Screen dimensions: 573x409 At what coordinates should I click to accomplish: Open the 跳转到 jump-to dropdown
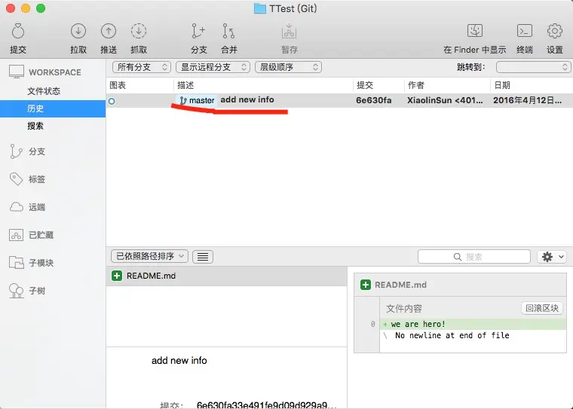click(533, 67)
